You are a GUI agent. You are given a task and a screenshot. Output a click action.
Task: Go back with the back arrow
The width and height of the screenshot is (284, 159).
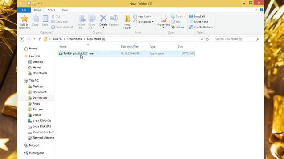pyautogui.click(x=22, y=39)
